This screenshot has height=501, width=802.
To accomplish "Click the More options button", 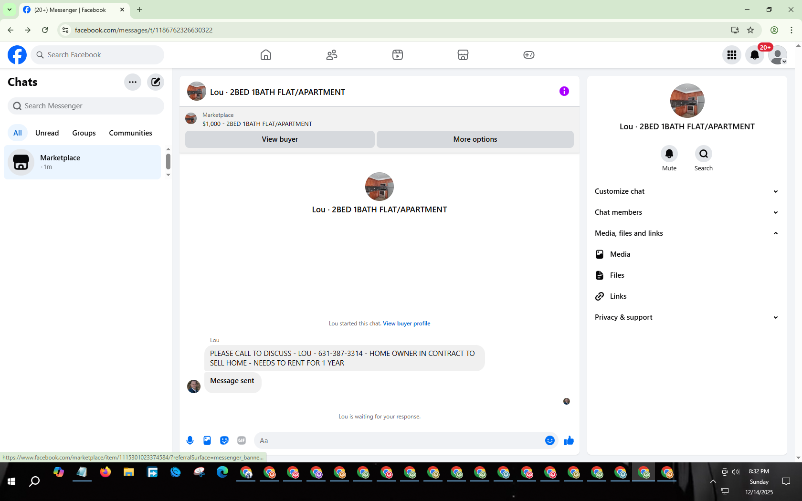I will [475, 139].
